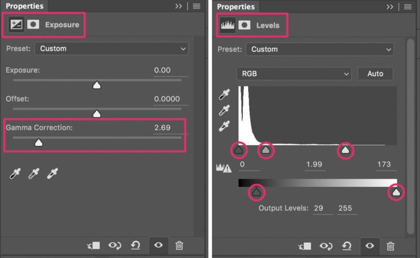
Task: Open the RGB channel dropdown
Action: (x=294, y=73)
